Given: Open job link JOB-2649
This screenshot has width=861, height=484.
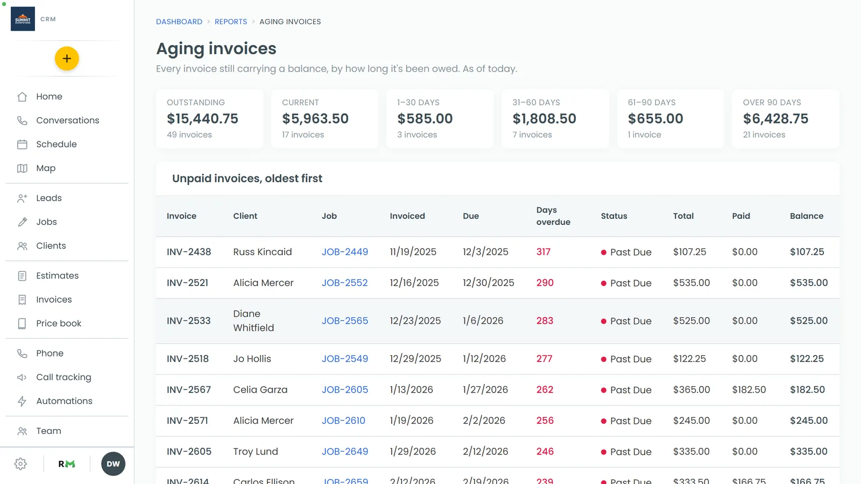Looking at the screenshot, I should (x=345, y=452).
